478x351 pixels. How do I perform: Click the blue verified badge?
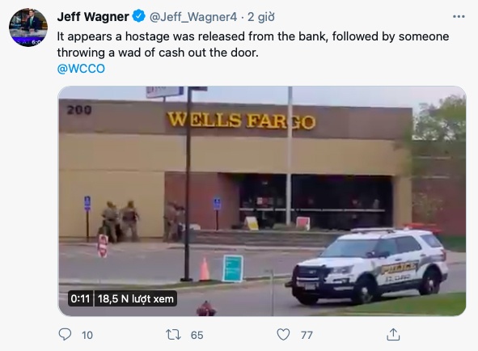tap(139, 16)
